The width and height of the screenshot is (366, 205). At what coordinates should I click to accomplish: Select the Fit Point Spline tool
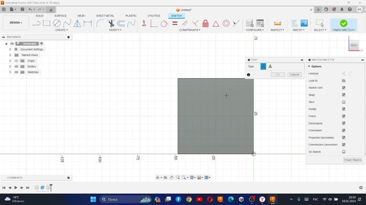coord(67,23)
